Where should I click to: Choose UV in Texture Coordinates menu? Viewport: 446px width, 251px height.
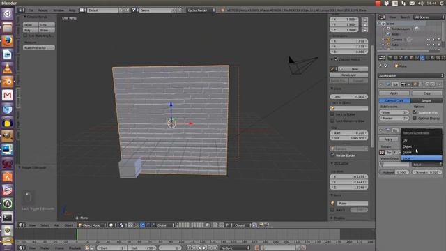pos(422,141)
